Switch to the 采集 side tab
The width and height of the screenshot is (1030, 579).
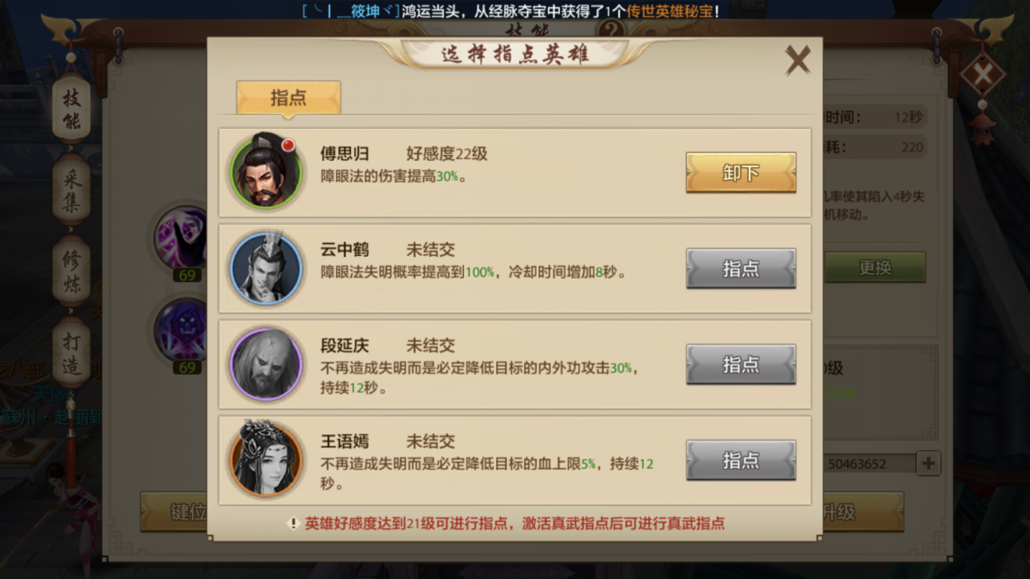pyautogui.click(x=72, y=191)
